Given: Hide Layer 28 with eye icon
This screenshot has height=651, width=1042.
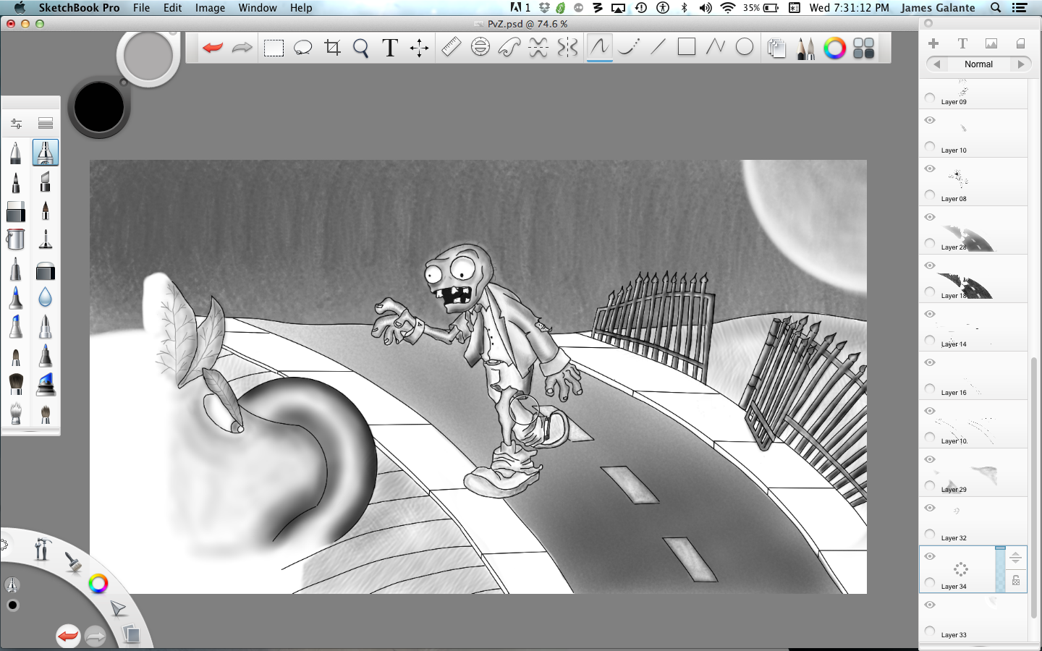Looking at the screenshot, I should (x=930, y=217).
